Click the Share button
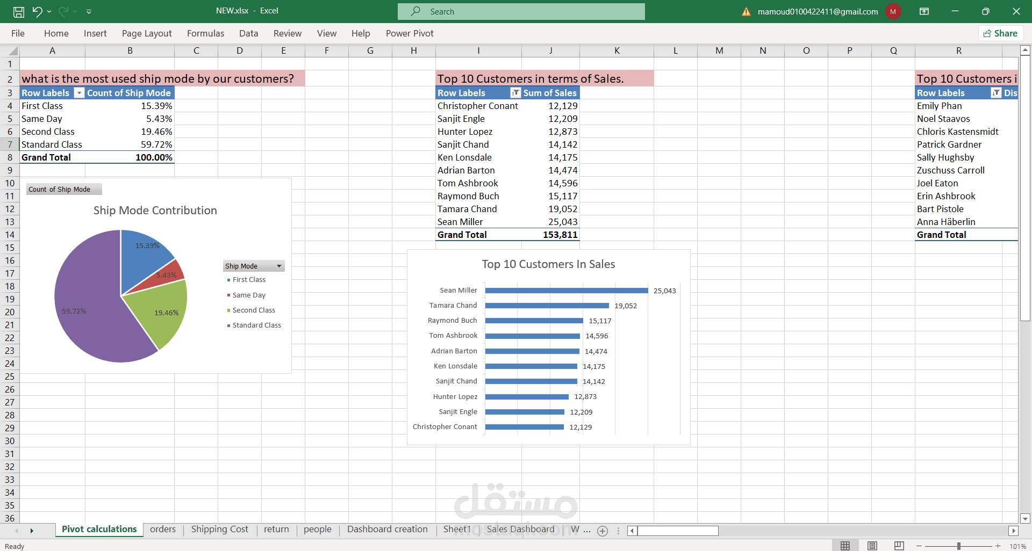 pos(1000,33)
